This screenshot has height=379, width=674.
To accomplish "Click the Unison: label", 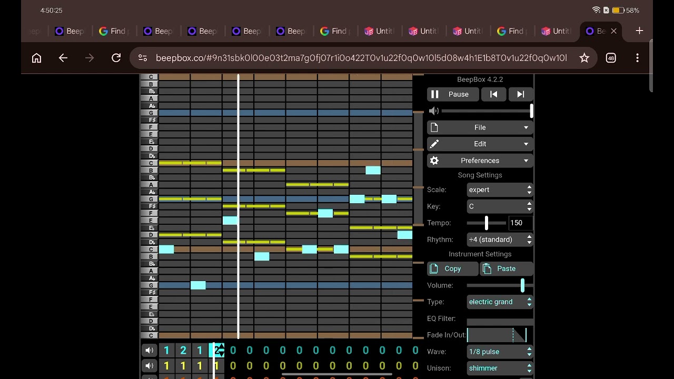I will [439, 368].
